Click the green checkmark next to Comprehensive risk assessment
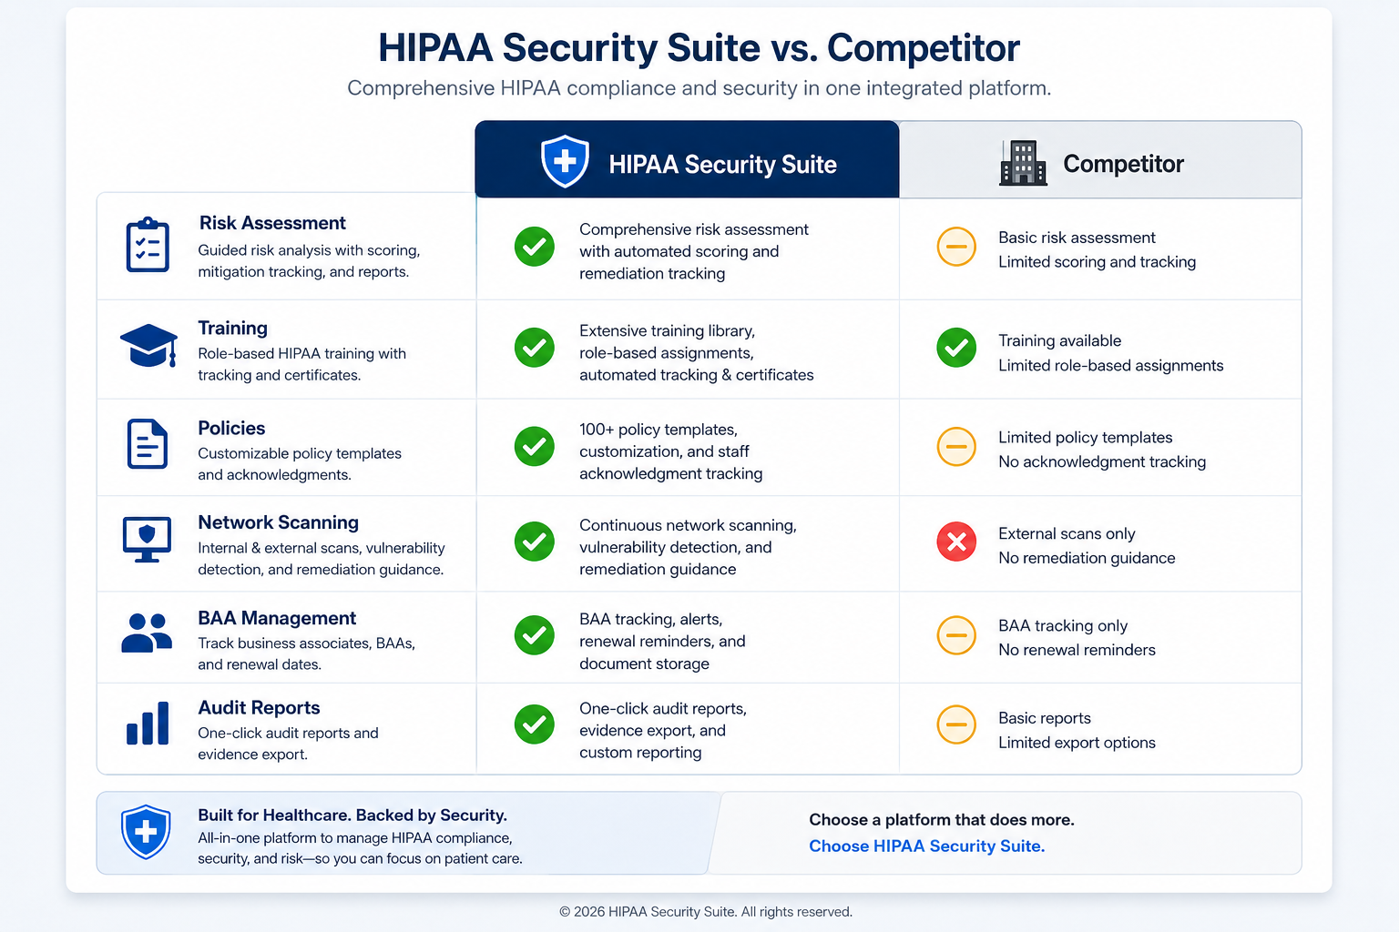This screenshot has height=932, width=1399. click(x=535, y=247)
